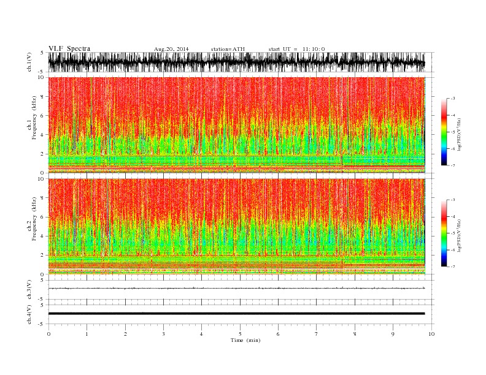This screenshot has height=375, width=486.
Task: Click the ch.3 voltage trace line
Action: click(236, 288)
